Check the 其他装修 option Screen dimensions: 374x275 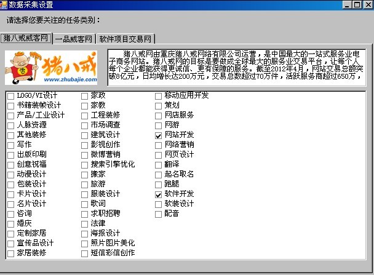(10, 135)
